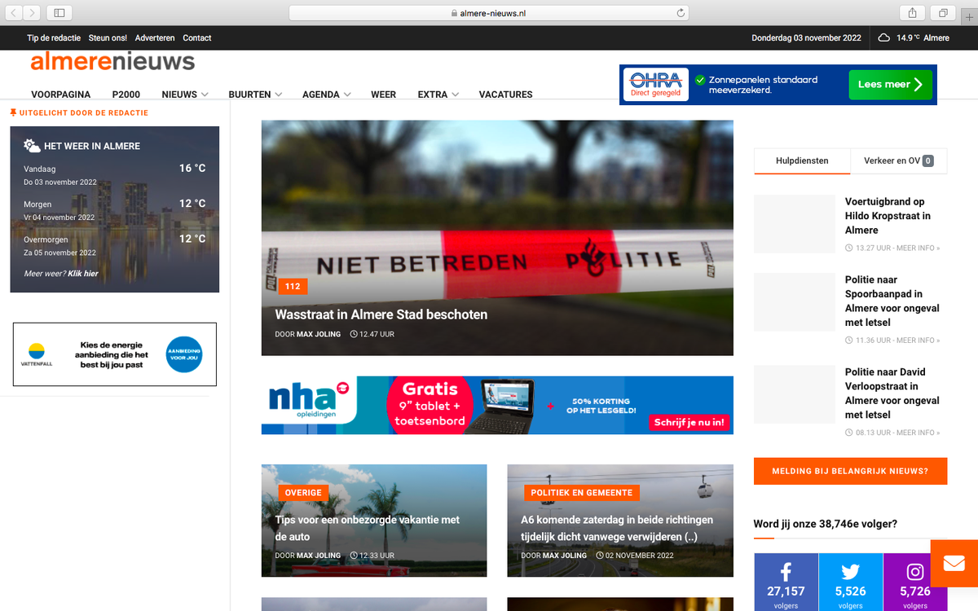Viewport: 978px width, 611px height.
Task: Open Tips voor onbezorgde vakantie article
Action: point(368,528)
